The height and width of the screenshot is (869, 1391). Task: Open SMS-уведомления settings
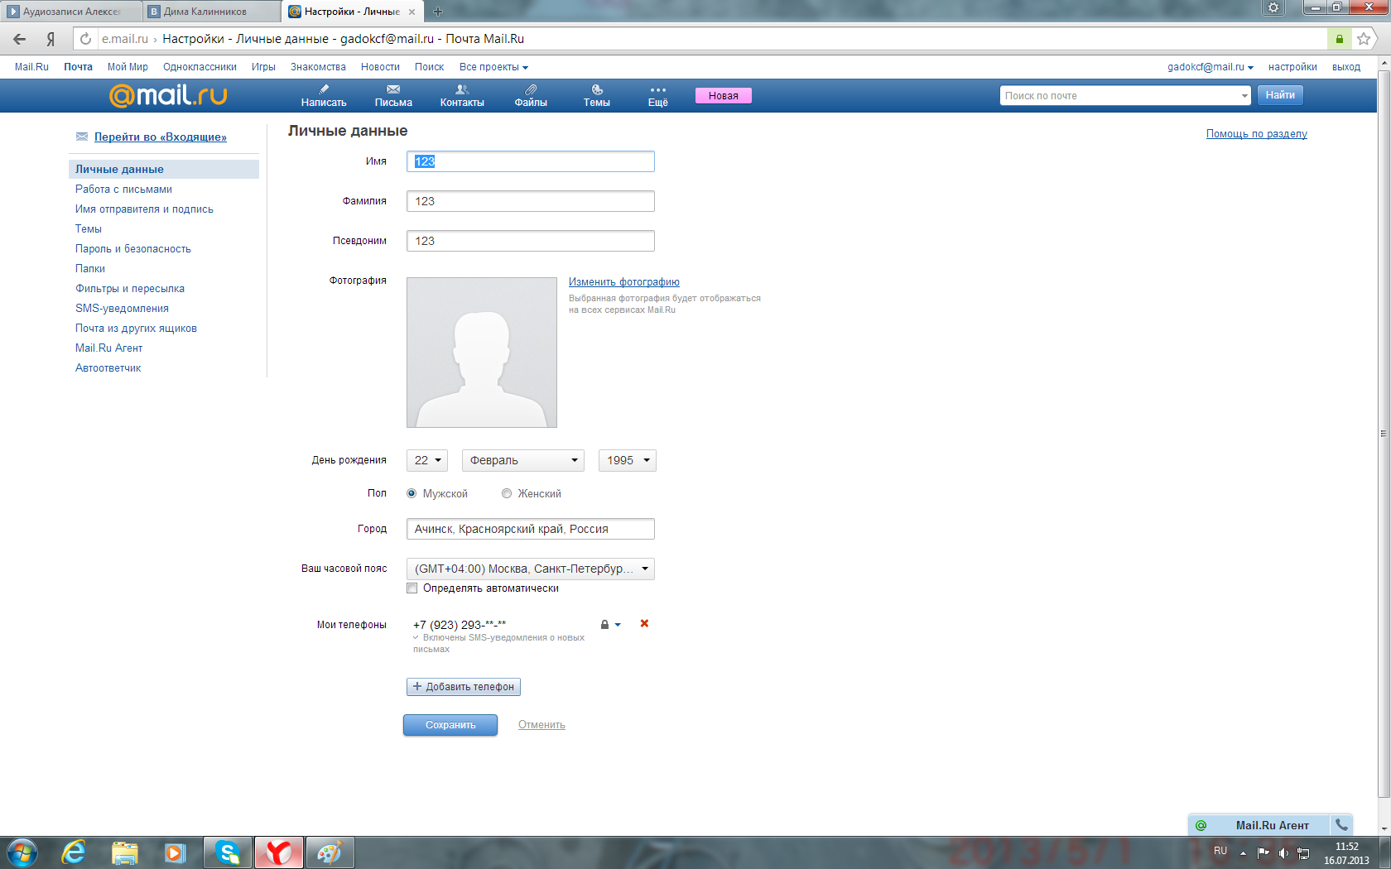(122, 308)
